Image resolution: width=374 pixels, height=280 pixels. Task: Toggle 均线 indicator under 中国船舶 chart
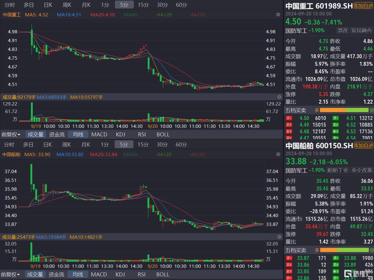78,275
